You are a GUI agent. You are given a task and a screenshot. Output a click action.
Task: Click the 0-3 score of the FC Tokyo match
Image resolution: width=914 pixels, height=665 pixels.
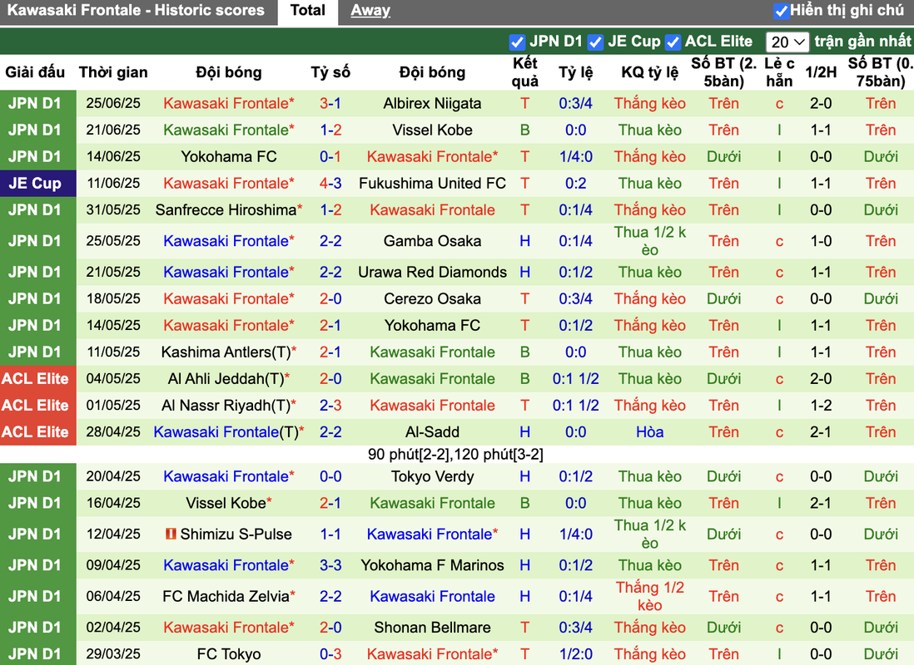coord(330,654)
